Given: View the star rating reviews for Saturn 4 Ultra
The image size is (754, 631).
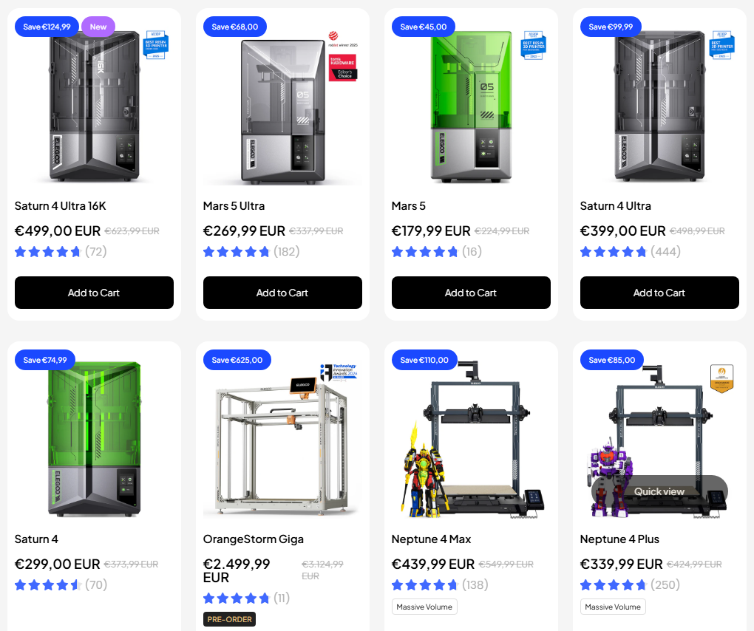Looking at the screenshot, I should point(630,251).
